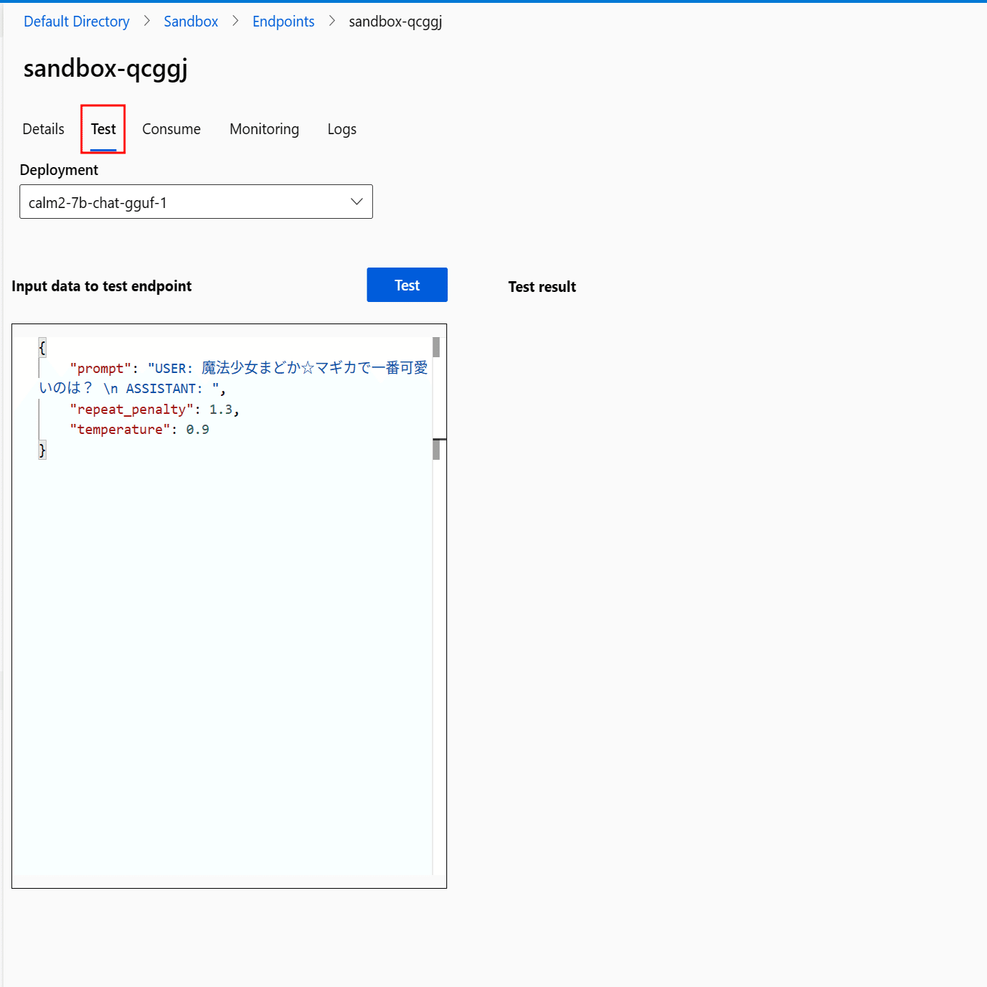Screen dimensions: 987x987
Task: Click the 0.9 temperature value
Action: 198,430
